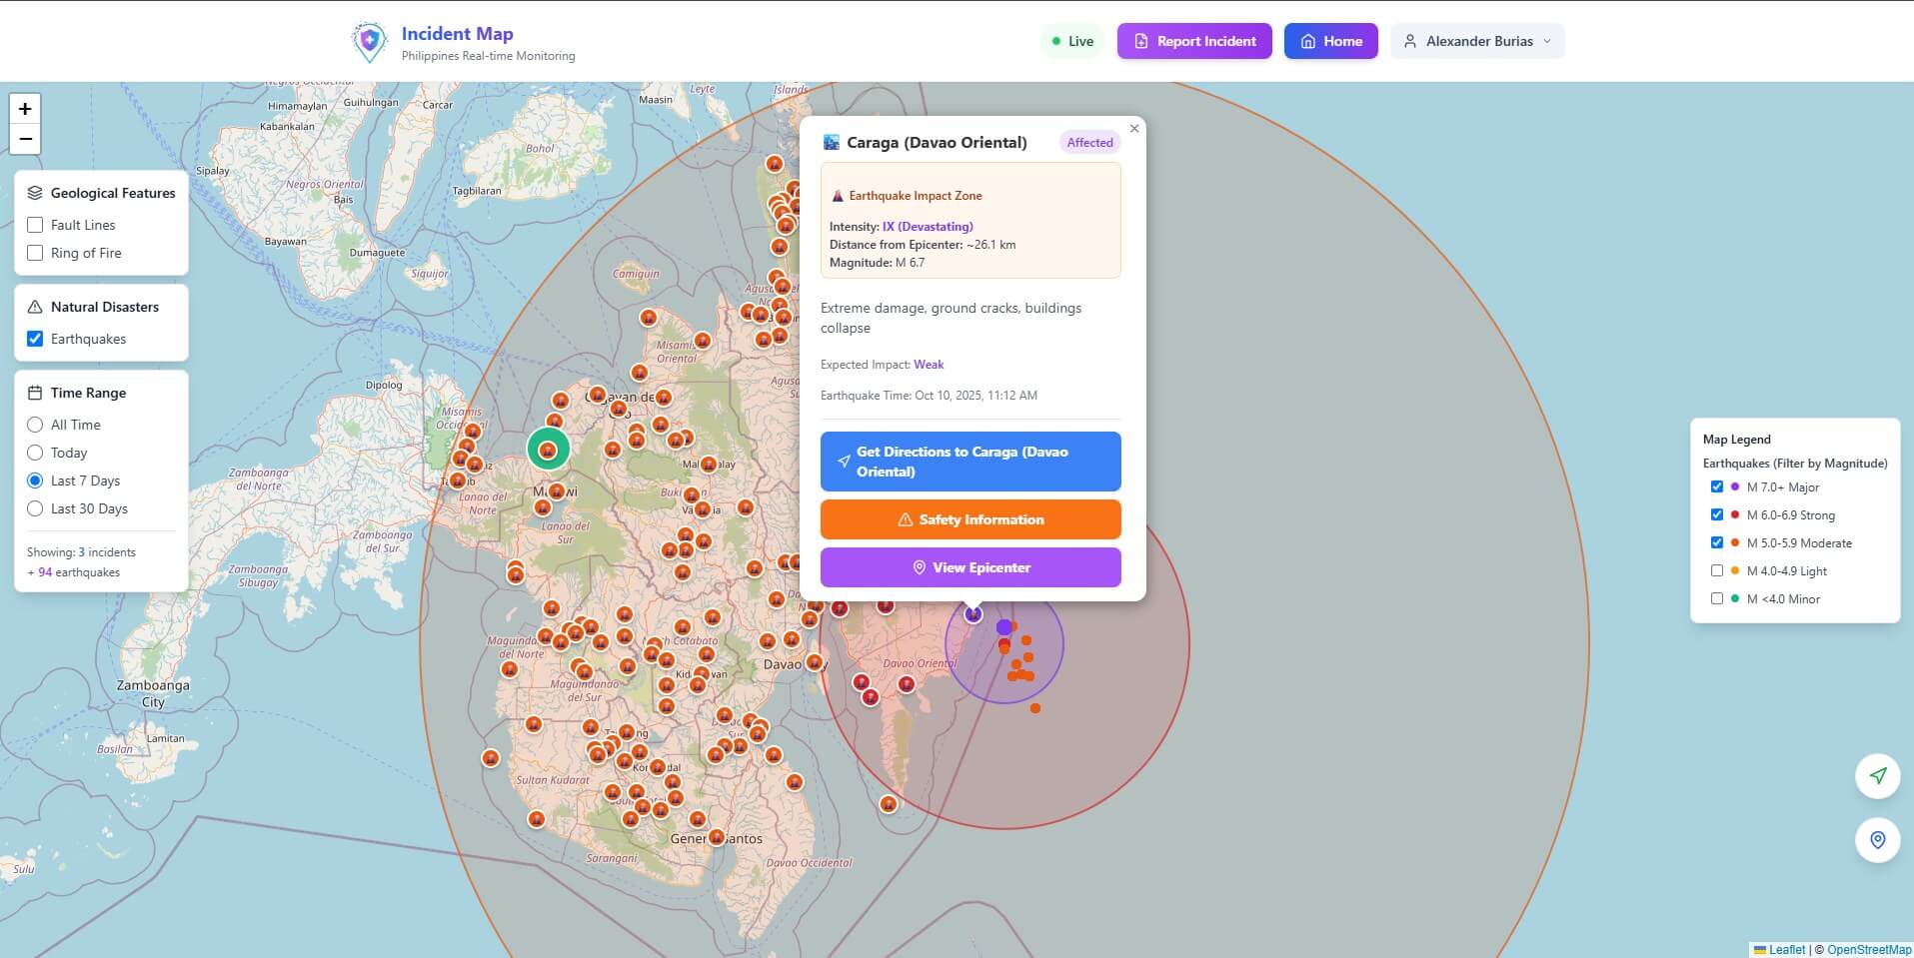The width and height of the screenshot is (1914, 958).
Task: Open the OpenStreetMap attribution link
Action: [x=1868, y=950]
